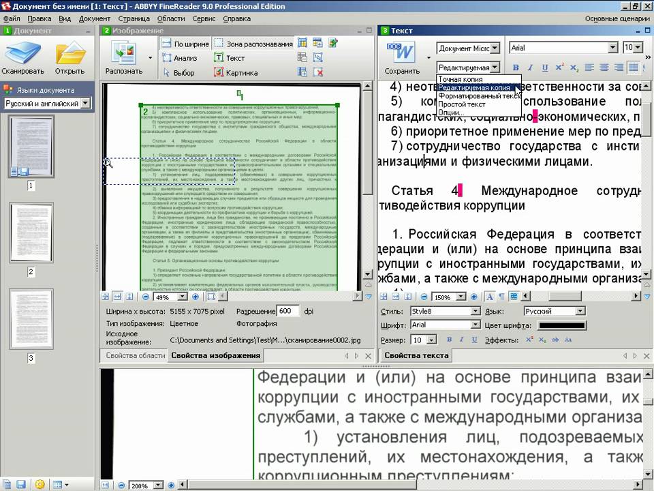
Task: Select the page 2 thumbnail
Action: click(31, 233)
